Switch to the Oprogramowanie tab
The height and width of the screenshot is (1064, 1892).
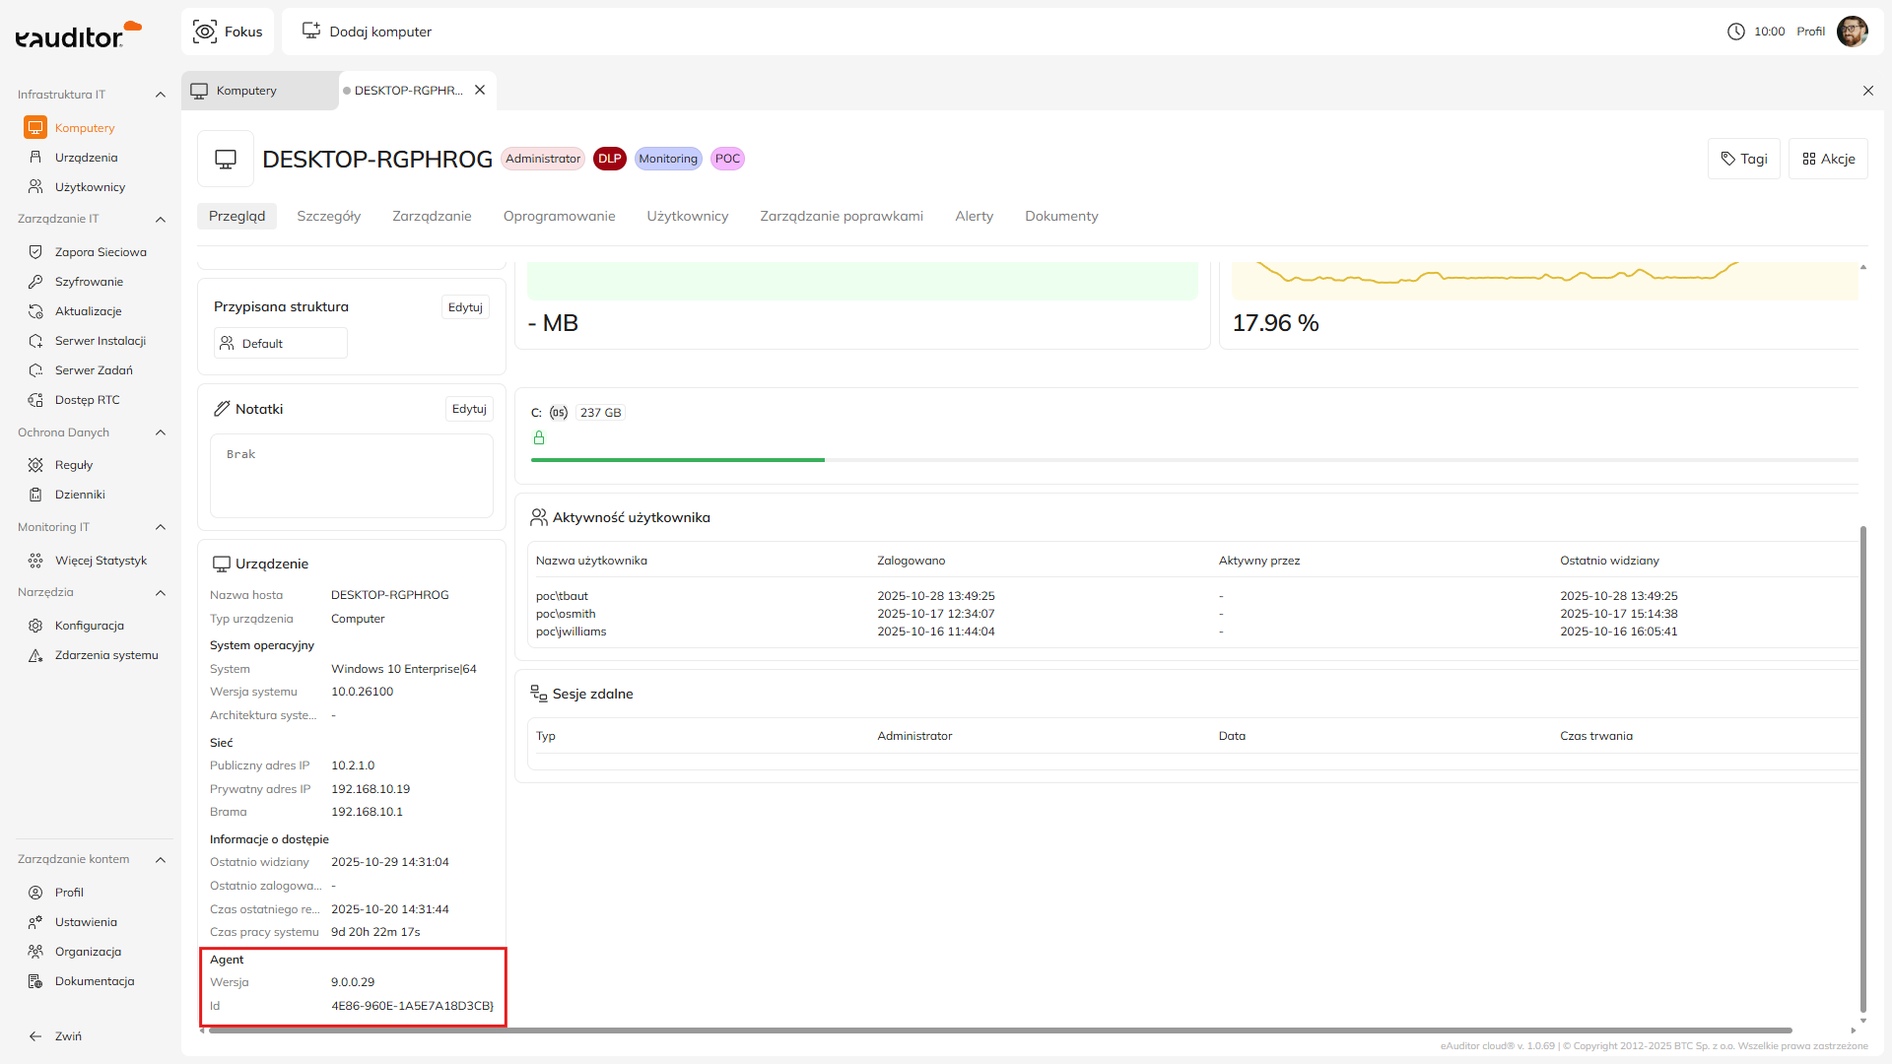(x=559, y=216)
